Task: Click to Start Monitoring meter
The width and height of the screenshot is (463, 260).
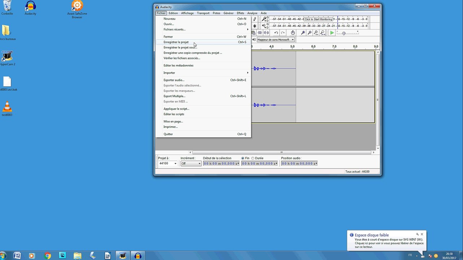Action: (x=318, y=19)
